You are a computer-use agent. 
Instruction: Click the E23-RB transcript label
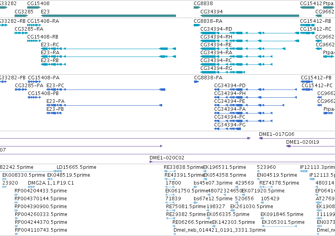50,60
